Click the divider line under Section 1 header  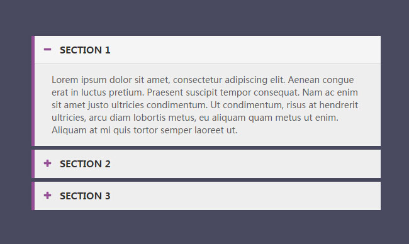coord(208,64)
